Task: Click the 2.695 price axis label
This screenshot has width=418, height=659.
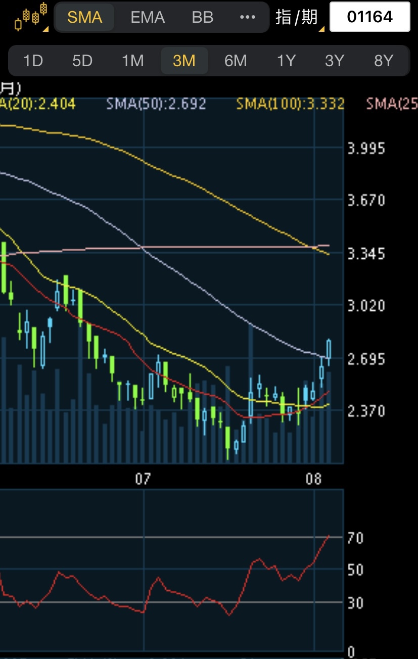Action: click(366, 359)
